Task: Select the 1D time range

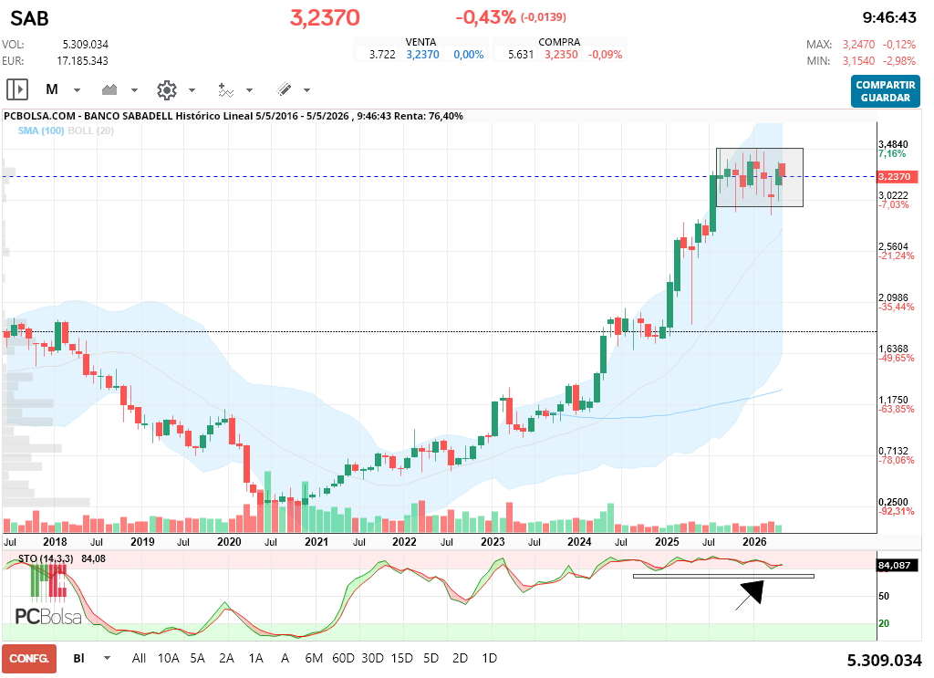Action: coord(489,658)
